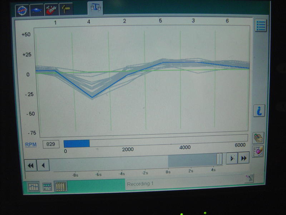Click the Recording 1 name field
The width and height of the screenshot is (286, 215).
[x=185, y=182]
